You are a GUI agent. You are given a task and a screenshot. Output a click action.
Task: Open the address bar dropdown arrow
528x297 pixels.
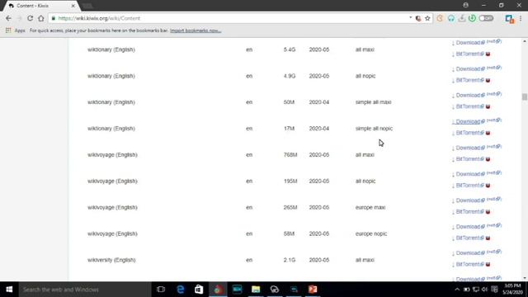[411, 18]
